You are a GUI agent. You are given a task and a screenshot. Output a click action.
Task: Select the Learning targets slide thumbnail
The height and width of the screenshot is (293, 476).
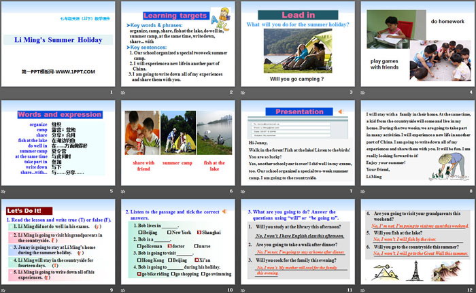[178, 44]
